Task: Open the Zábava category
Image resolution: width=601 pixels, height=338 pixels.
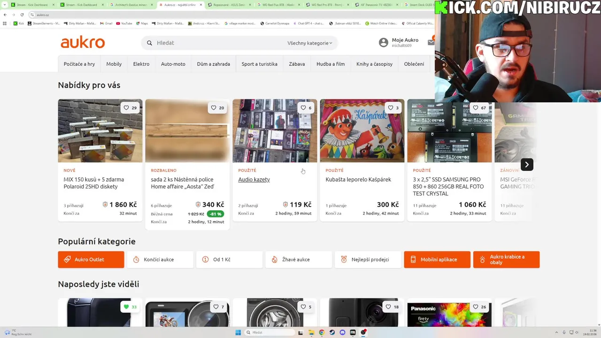Action: coord(297,64)
